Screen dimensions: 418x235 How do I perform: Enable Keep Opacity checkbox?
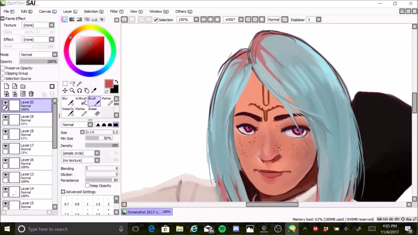click(88, 185)
